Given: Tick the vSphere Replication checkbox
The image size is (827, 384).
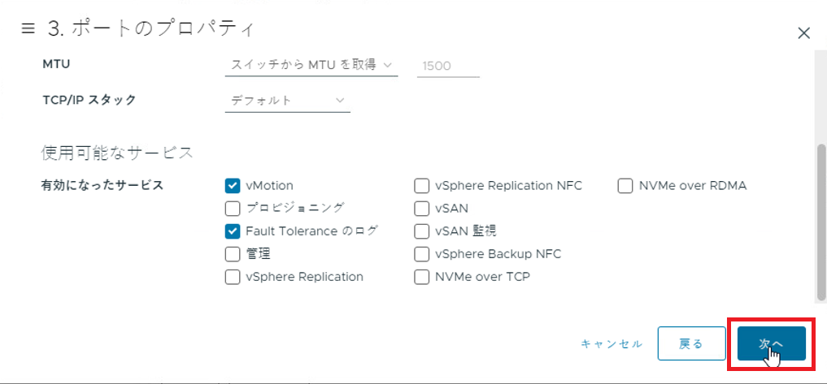Looking at the screenshot, I should pos(233,277).
